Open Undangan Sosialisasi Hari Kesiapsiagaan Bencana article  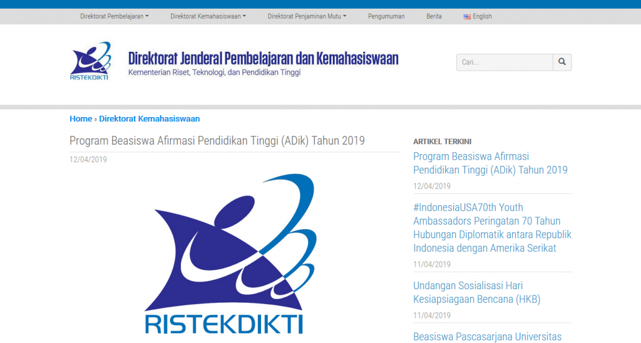click(x=476, y=292)
